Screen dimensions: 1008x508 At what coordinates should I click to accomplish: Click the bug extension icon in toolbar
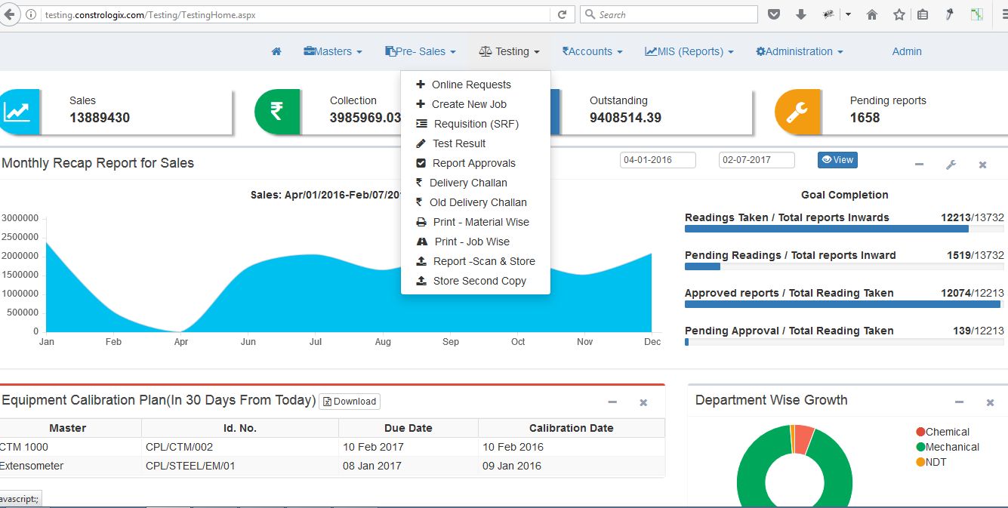click(828, 14)
